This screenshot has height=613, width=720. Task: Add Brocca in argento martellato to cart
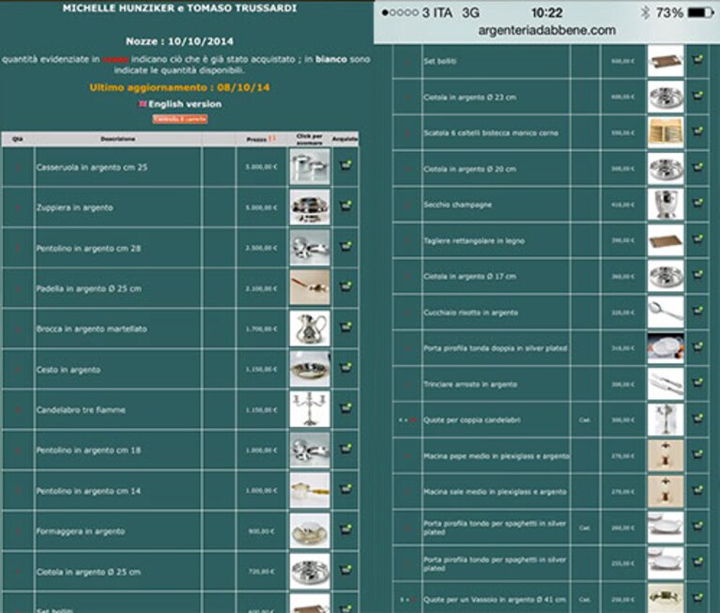[345, 327]
